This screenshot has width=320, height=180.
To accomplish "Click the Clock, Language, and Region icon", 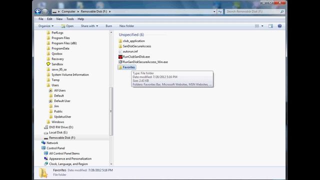I will coord(46,164).
